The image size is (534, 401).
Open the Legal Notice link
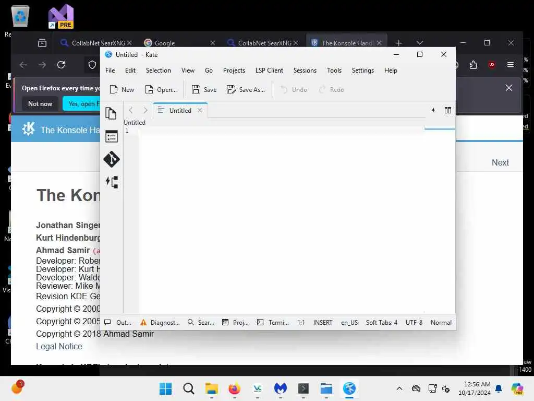[59, 347]
